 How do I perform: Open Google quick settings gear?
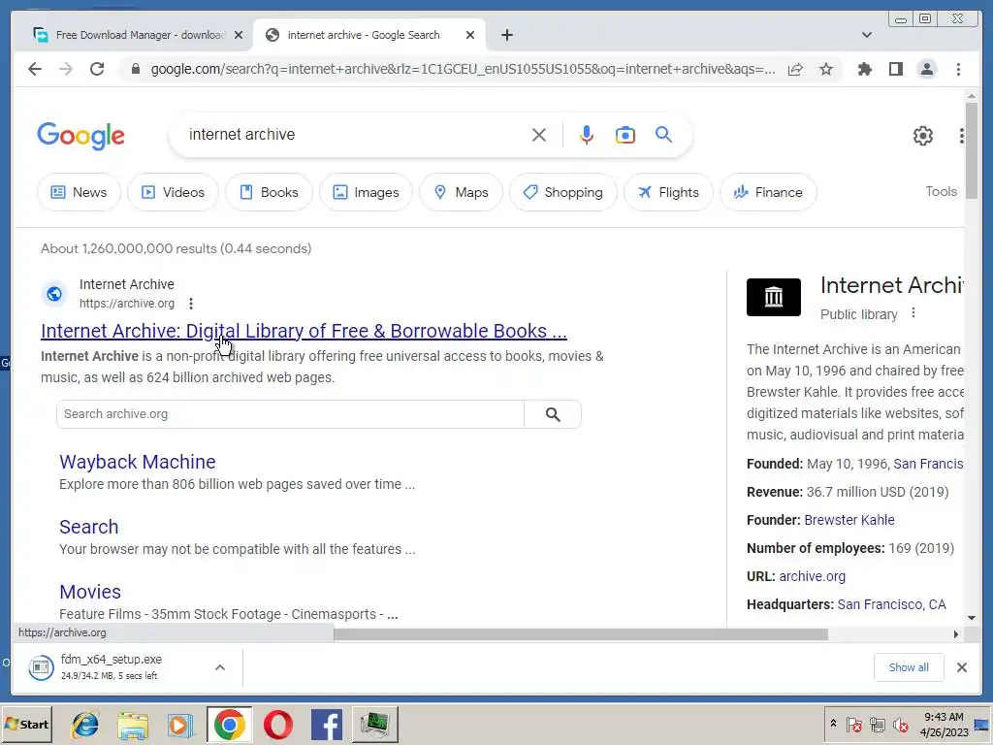tap(923, 136)
